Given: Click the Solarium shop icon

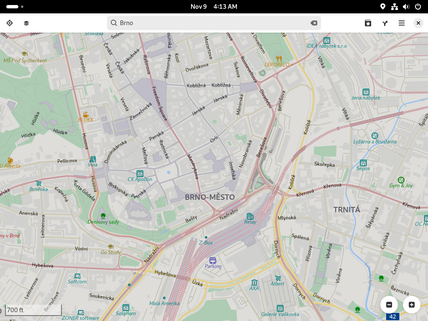Looking at the screenshot, I should tap(126, 308).
